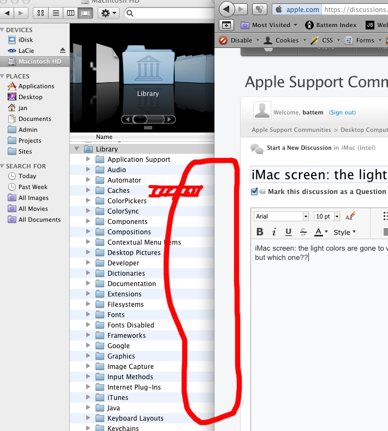Select the Desktop Pictures folder row

(x=142, y=252)
